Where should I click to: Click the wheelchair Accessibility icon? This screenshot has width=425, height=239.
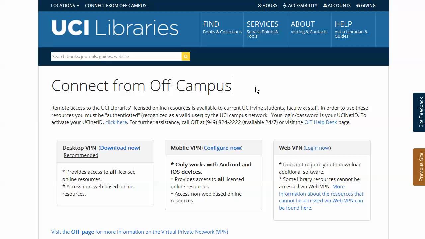(285, 5)
